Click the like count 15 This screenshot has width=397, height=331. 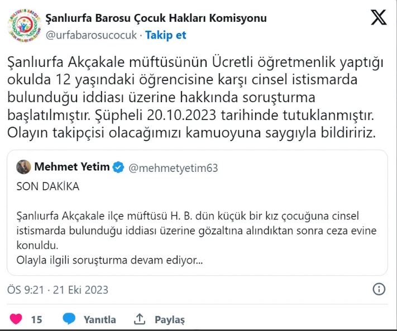36,320
